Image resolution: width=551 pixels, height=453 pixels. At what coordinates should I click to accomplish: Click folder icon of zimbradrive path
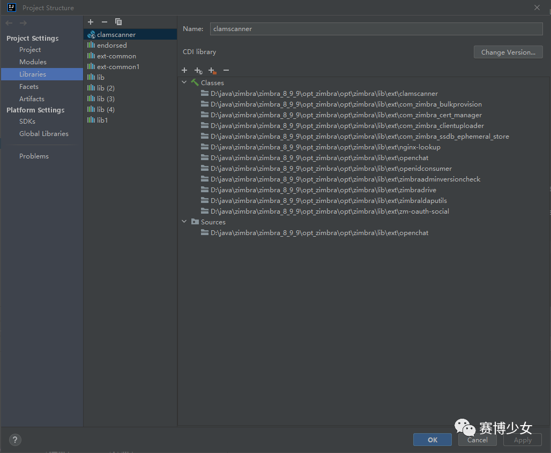pyautogui.click(x=205, y=190)
